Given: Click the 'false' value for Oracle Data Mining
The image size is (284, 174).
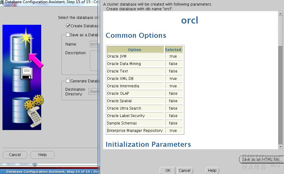Looking at the screenshot, I should pyautogui.click(x=174, y=64).
